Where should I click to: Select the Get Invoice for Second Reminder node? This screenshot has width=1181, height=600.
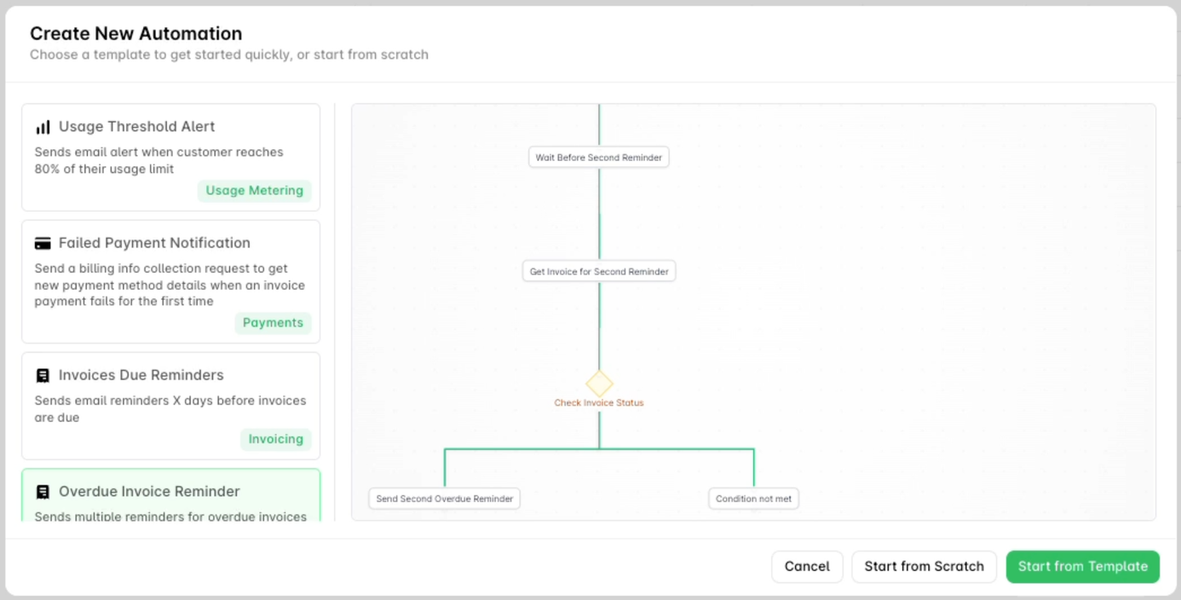tap(598, 270)
